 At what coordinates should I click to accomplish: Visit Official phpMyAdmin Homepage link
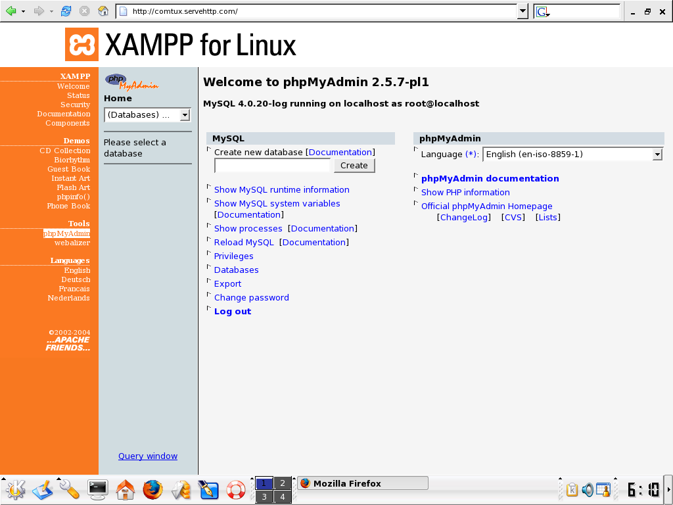click(487, 206)
